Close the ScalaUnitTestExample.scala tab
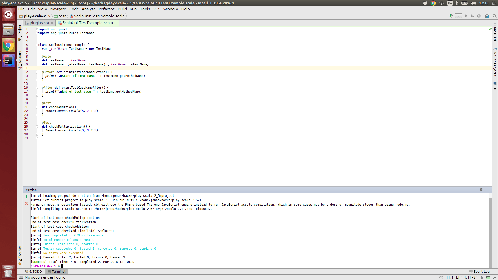Screen dimensions: 498x280 pyautogui.click(x=115, y=23)
